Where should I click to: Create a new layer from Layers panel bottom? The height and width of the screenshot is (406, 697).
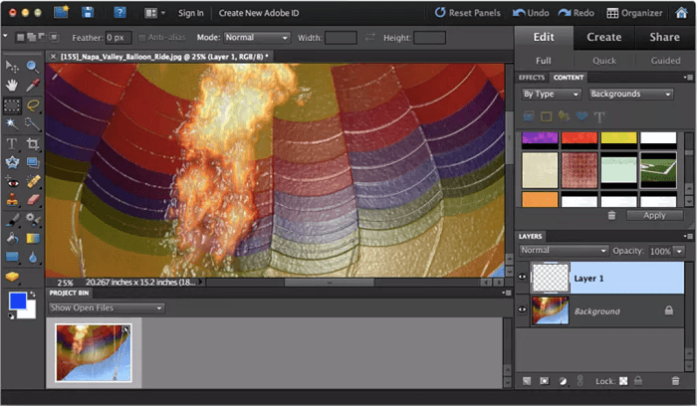(x=527, y=381)
